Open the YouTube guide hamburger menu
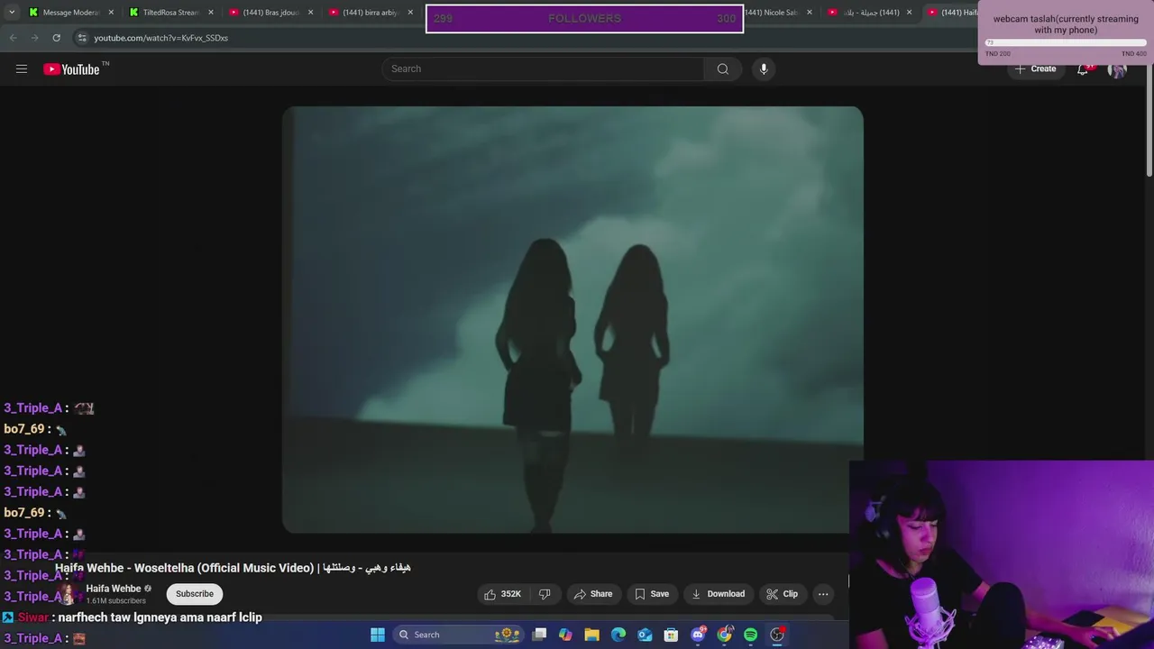1154x649 pixels. (22, 69)
